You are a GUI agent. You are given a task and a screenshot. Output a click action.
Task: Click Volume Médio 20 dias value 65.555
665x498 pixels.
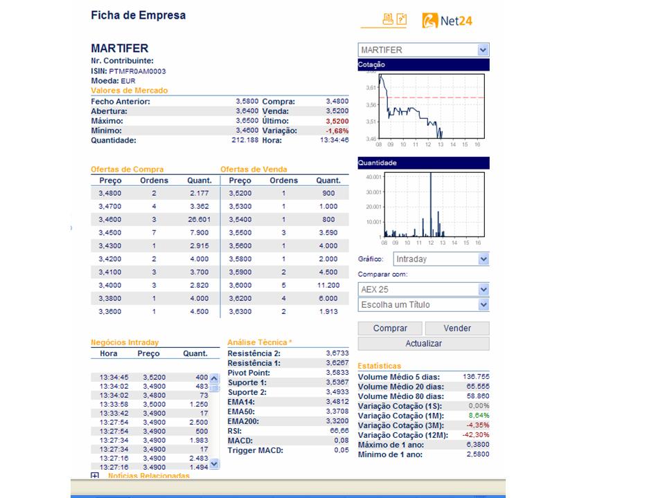tap(478, 386)
